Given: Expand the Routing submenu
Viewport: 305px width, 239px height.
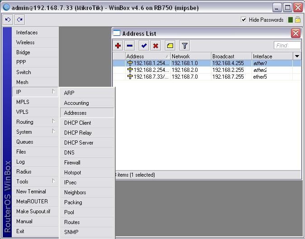Looking at the screenshot, I should coord(53,122).
